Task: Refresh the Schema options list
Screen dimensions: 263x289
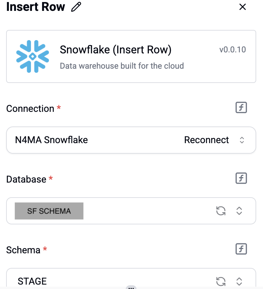Action: tap(221, 281)
